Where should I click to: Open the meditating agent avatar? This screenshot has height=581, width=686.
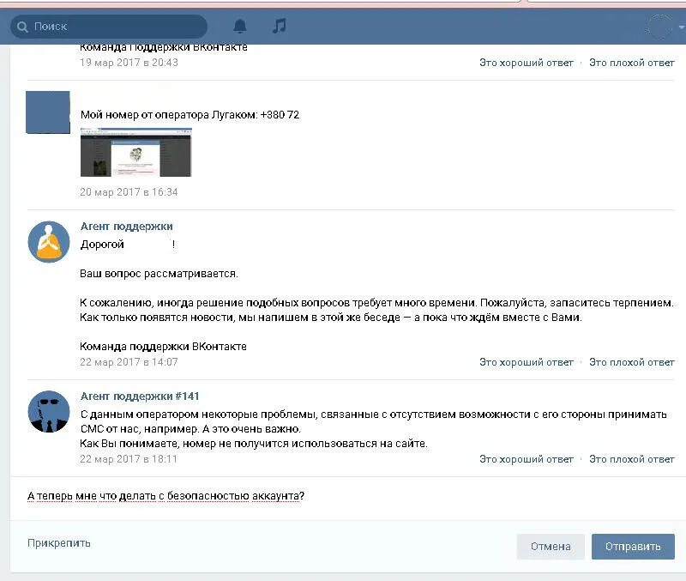(x=49, y=242)
